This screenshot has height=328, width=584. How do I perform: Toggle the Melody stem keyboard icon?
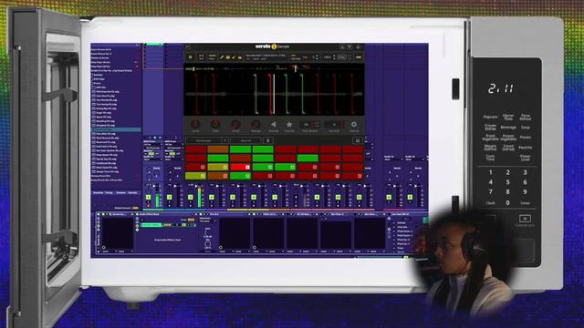[x=227, y=57]
